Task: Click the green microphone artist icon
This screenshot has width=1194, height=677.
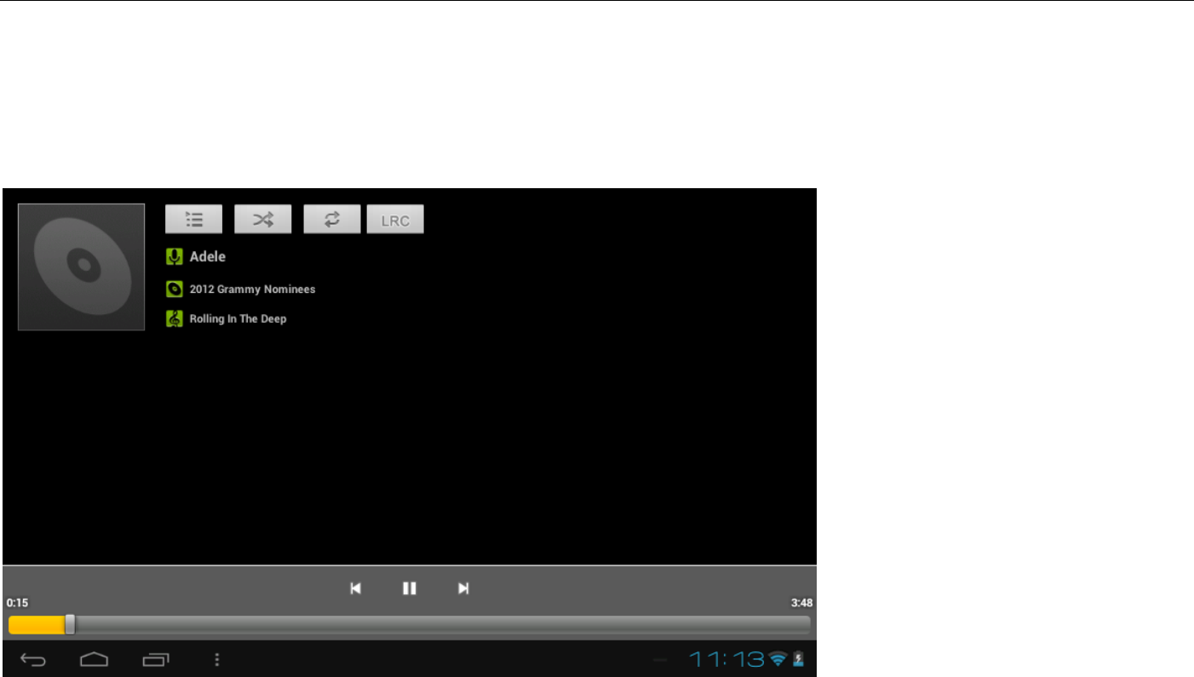Action: (175, 256)
